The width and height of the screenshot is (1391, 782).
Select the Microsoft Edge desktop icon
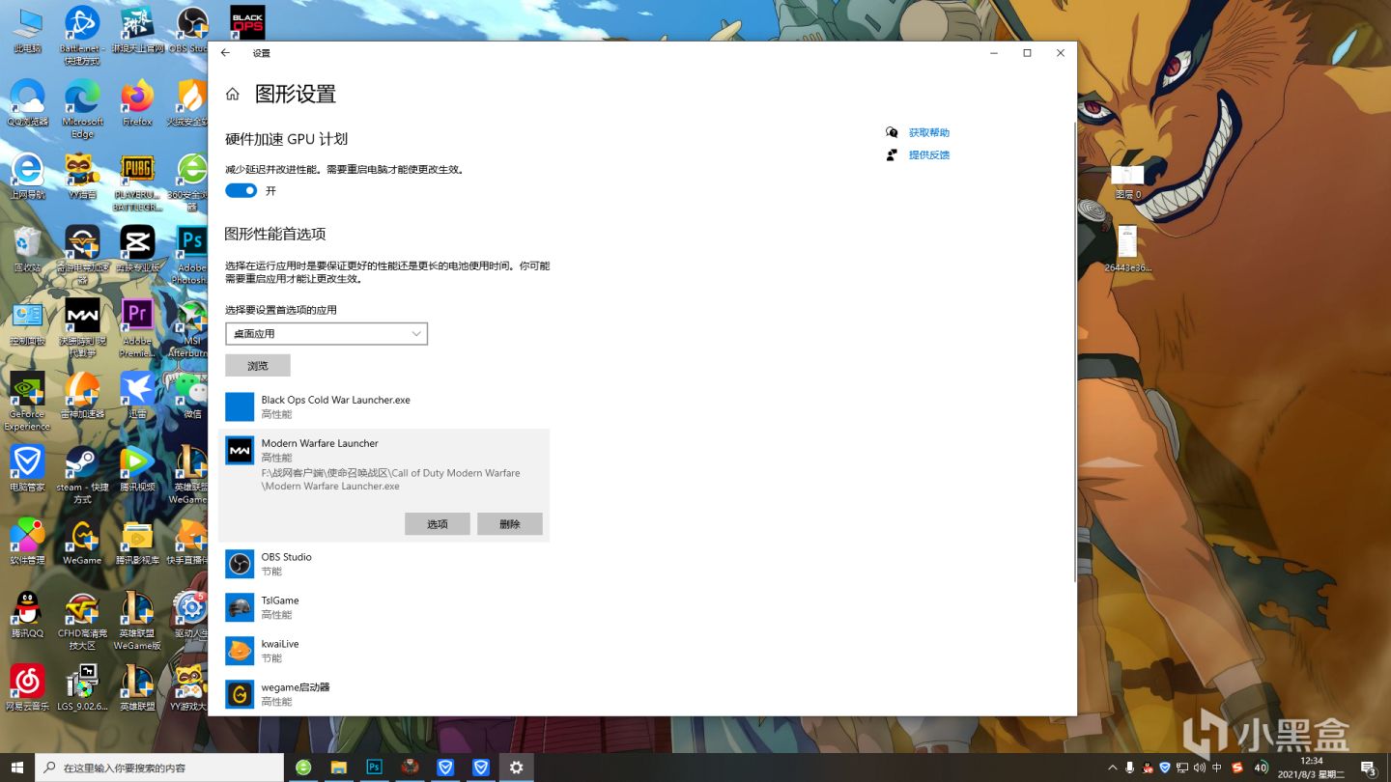(82, 109)
